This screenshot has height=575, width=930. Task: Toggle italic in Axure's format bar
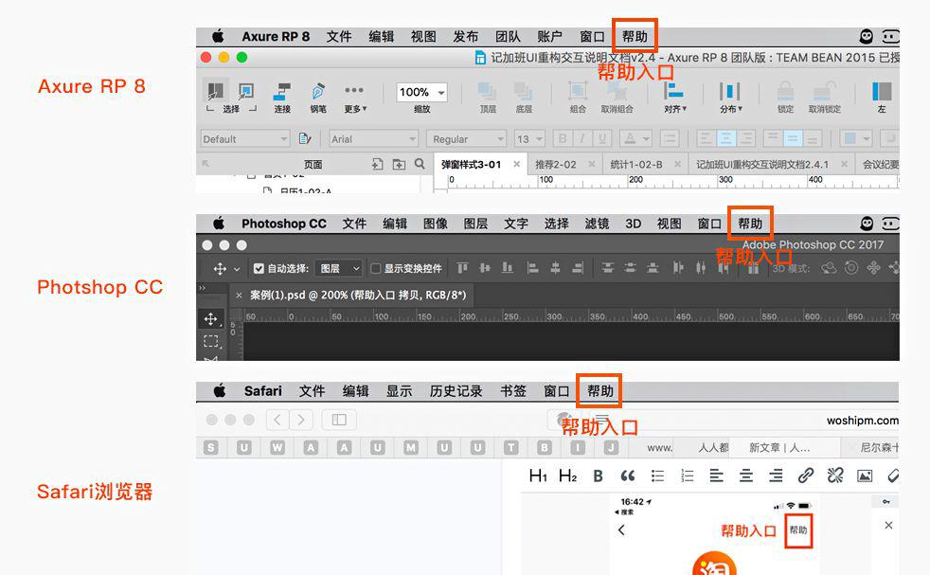582,139
